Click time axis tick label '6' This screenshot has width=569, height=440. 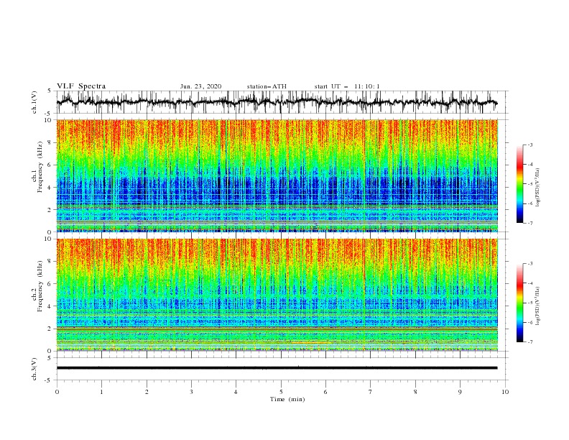[325, 392]
